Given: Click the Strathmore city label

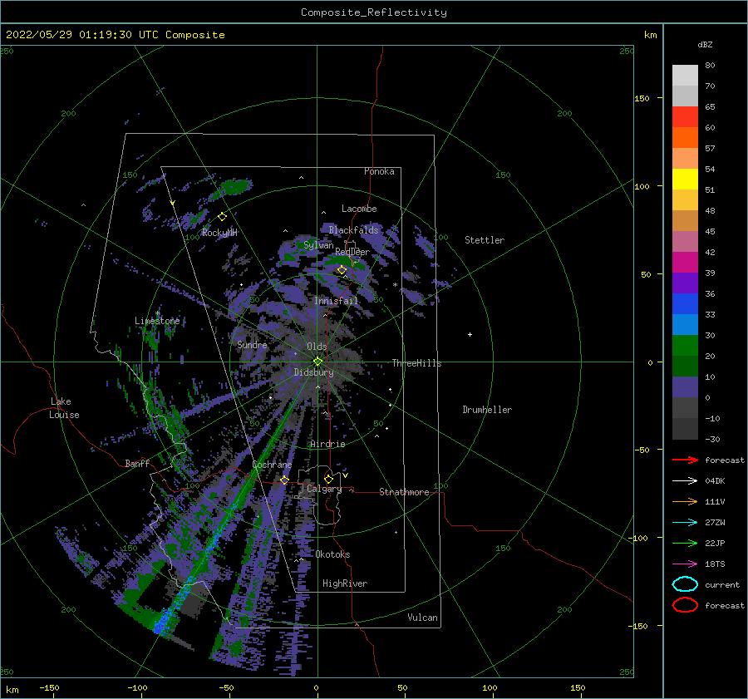Looking at the screenshot, I should pyautogui.click(x=404, y=492).
